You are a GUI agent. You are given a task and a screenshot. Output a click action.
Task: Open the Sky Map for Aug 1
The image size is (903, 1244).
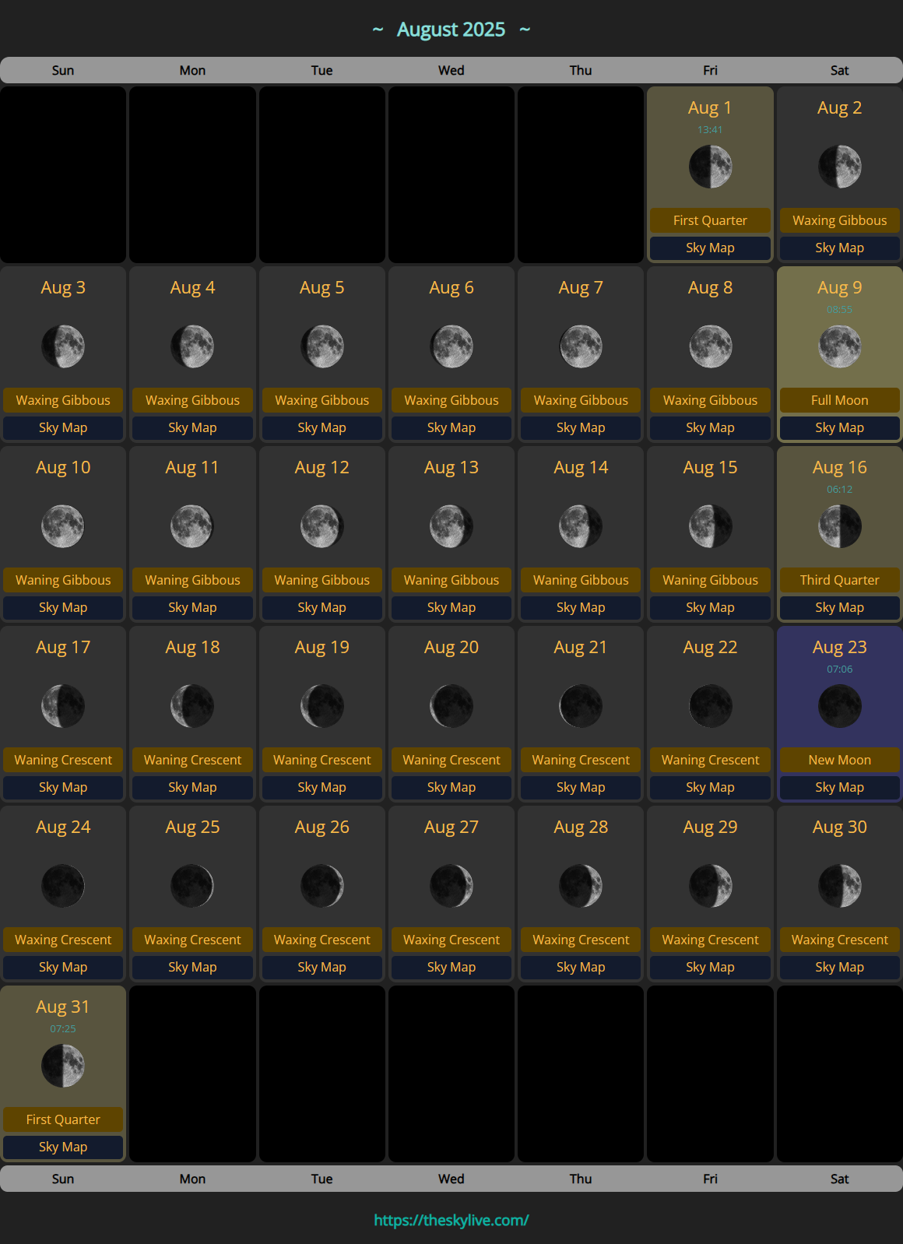coord(710,248)
